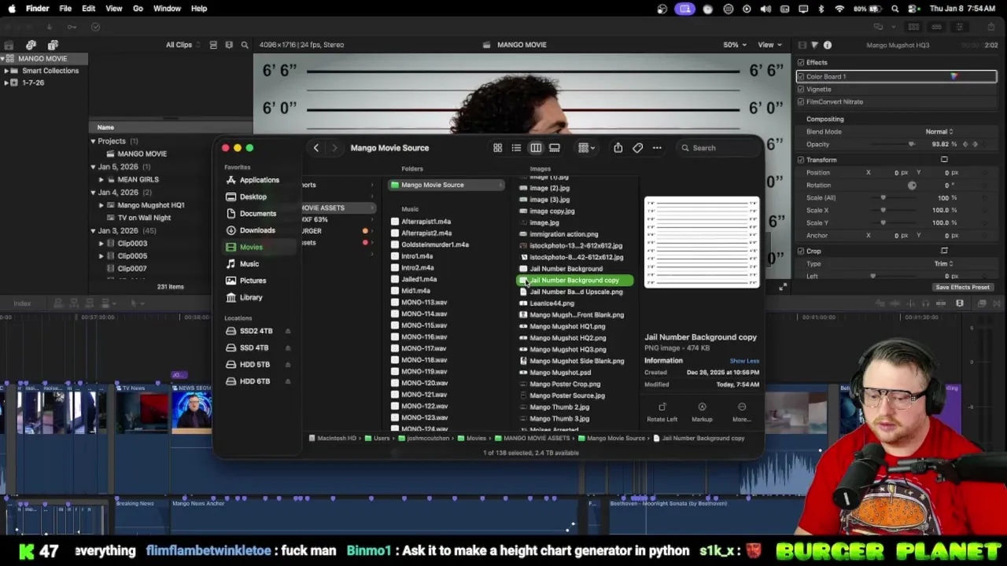Open the Color inspector triangle icon
This screenshot has height=566, width=1007.
(814, 45)
